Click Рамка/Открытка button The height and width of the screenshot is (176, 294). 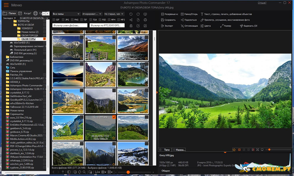point(189,14)
